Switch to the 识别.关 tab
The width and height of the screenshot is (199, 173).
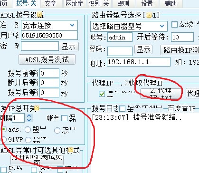99,4
